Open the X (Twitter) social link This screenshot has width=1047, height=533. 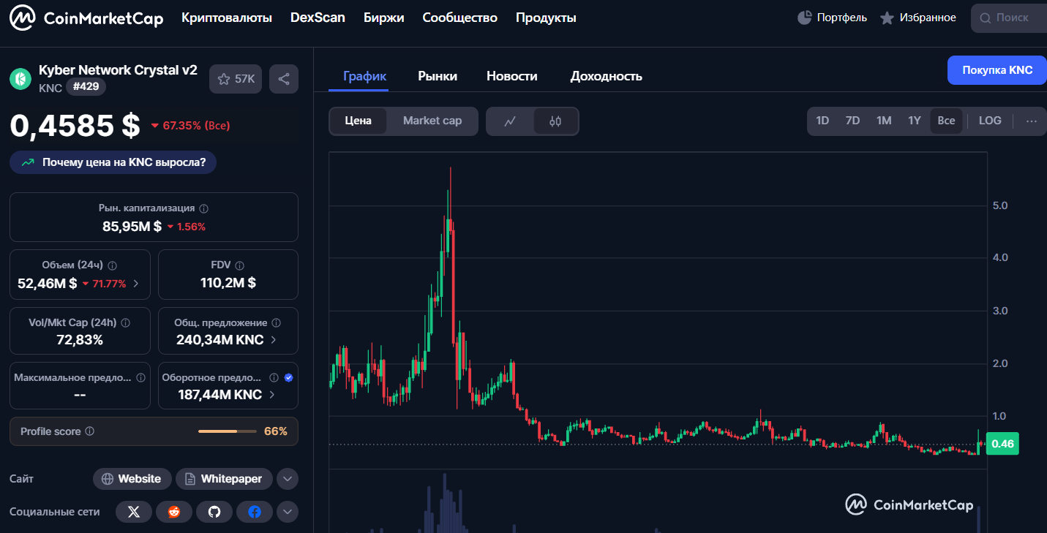[x=134, y=512]
